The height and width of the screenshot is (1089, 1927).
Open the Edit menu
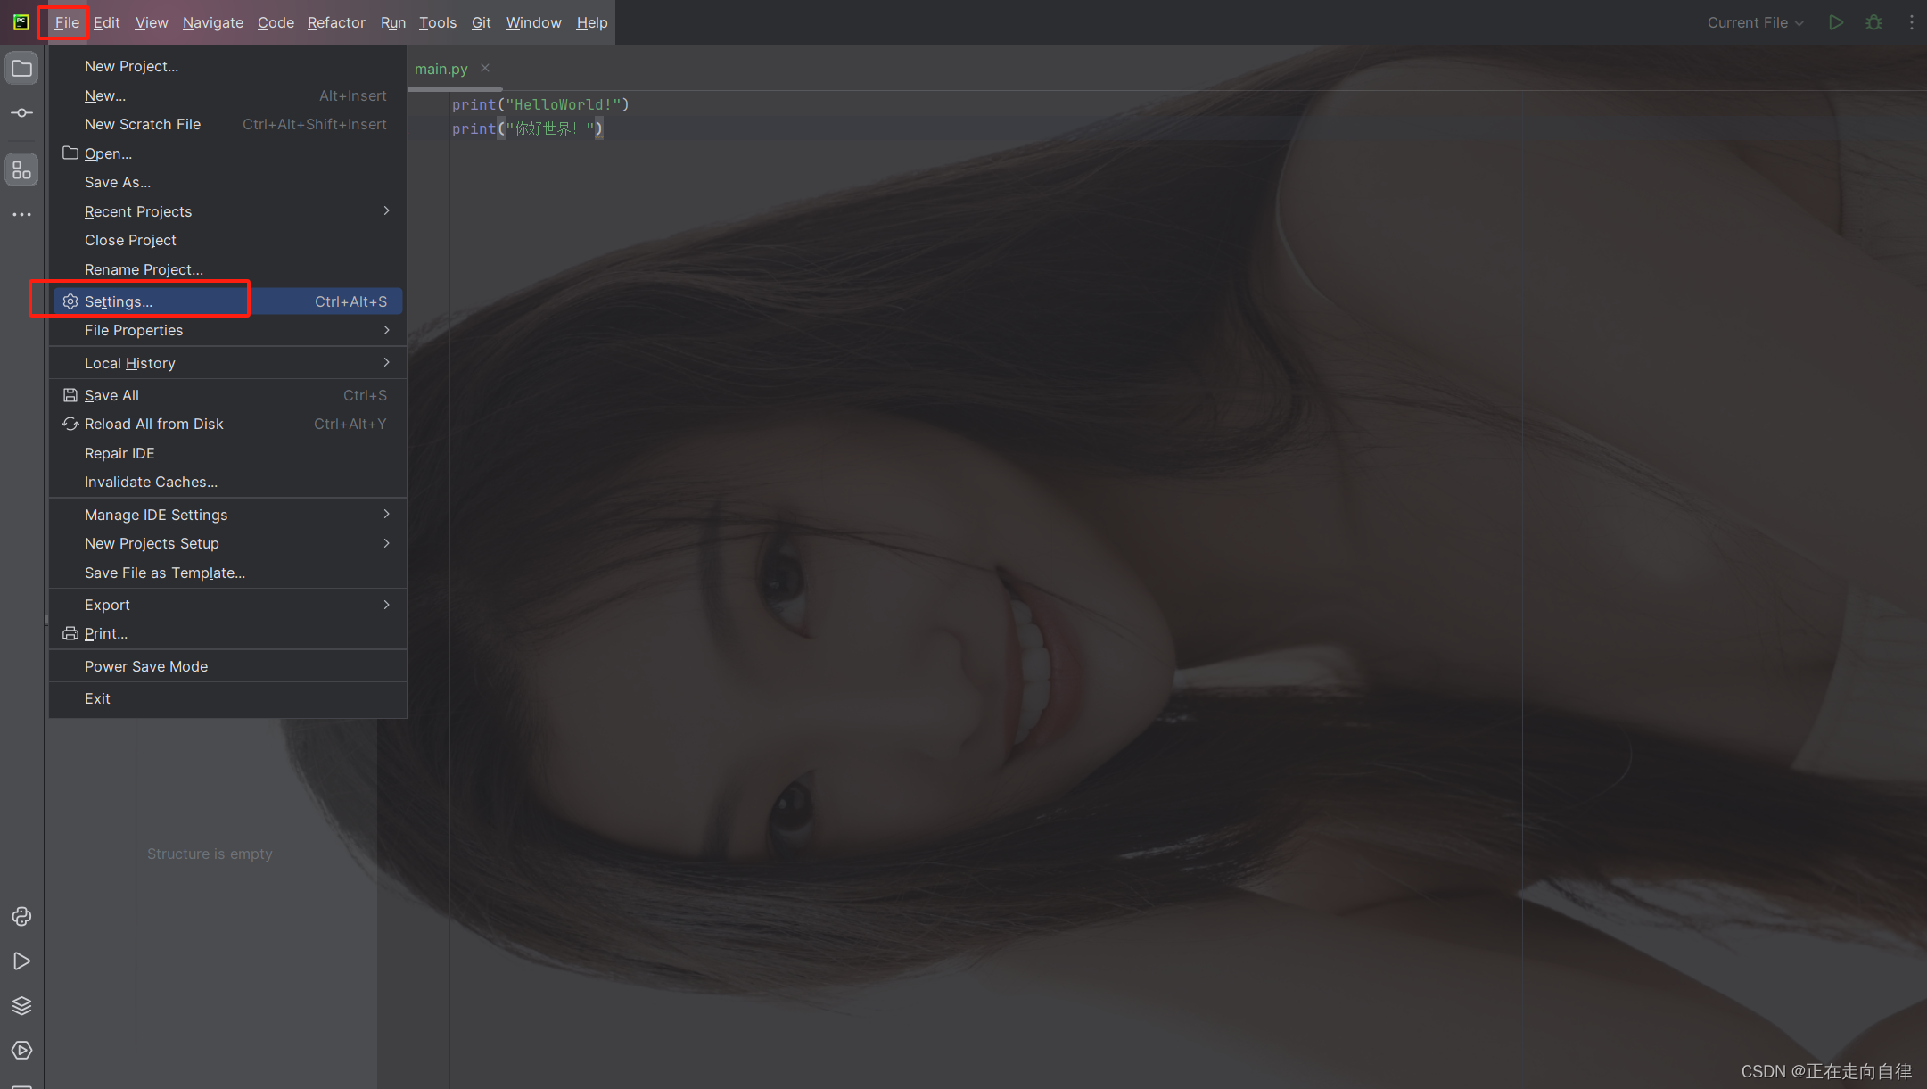coord(106,22)
